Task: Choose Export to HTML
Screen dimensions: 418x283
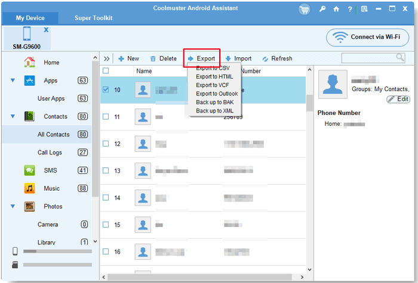Action: tap(214, 77)
